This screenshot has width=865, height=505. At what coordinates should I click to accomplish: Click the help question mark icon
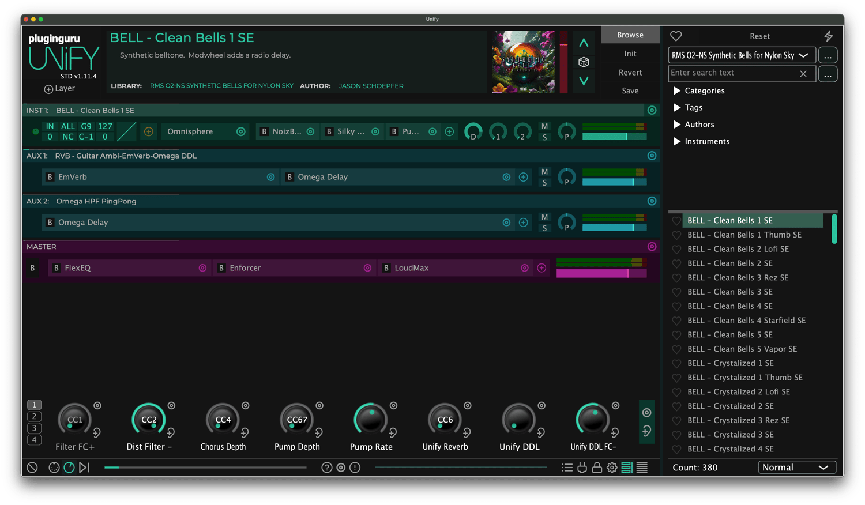pos(326,468)
